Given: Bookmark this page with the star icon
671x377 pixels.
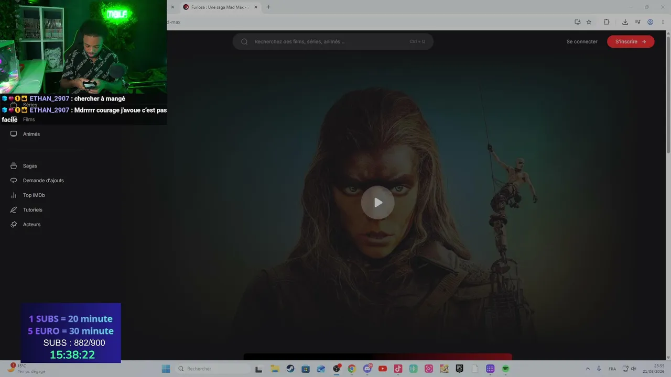Looking at the screenshot, I should [x=589, y=22].
